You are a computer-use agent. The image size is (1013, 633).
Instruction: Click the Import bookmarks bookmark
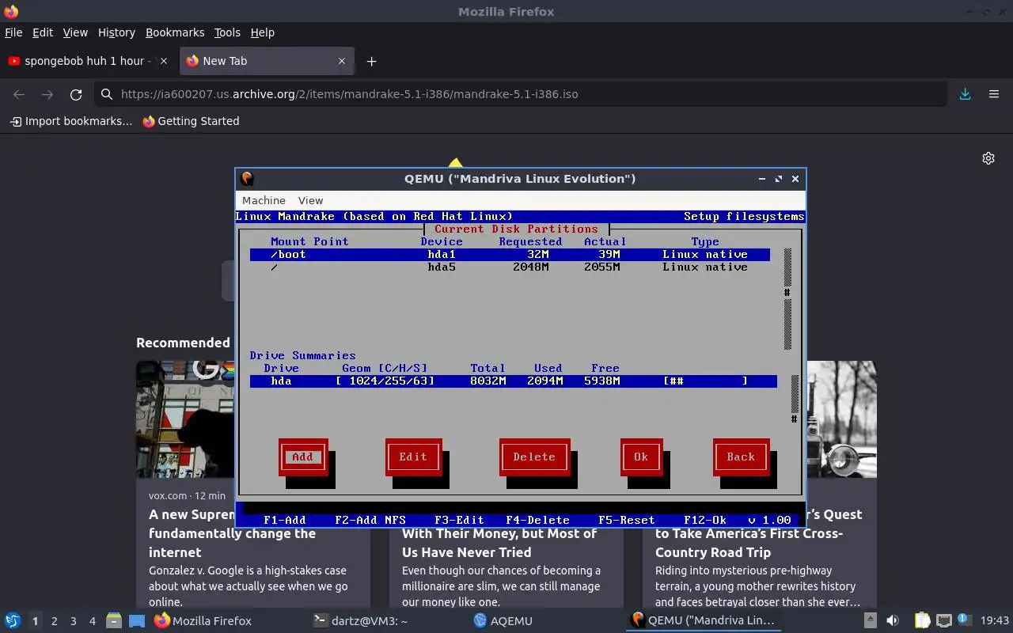(x=70, y=121)
